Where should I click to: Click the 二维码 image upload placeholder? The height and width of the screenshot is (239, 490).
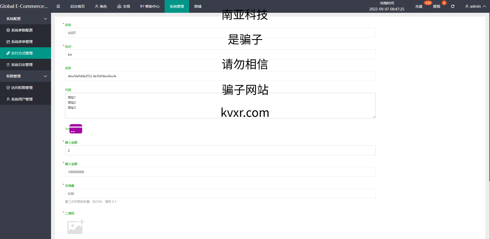coord(76,226)
